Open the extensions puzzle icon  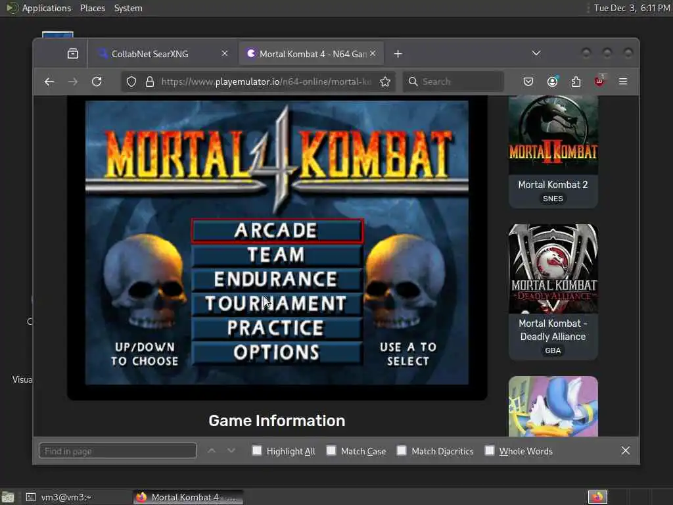click(x=576, y=82)
